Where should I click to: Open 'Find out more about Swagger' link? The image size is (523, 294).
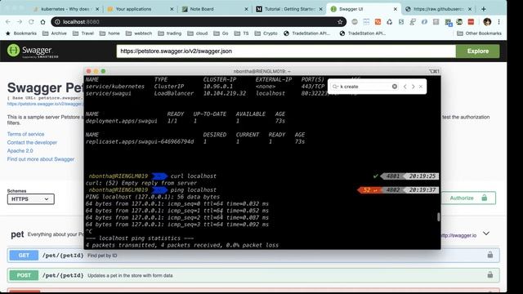(x=41, y=159)
